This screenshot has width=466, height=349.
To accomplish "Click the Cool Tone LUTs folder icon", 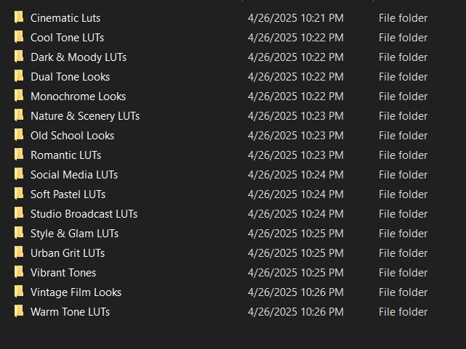I will (x=19, y=37).
